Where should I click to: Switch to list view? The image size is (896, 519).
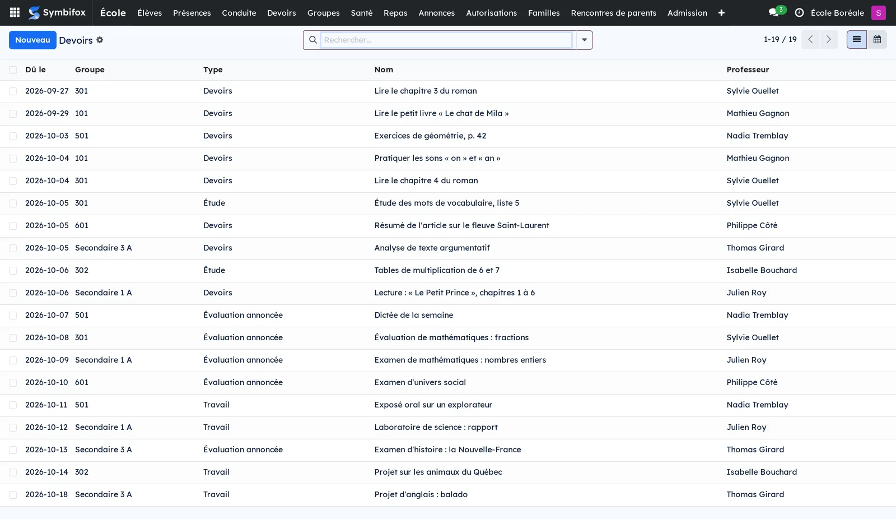pyautogui.click(x=857, y=40)
